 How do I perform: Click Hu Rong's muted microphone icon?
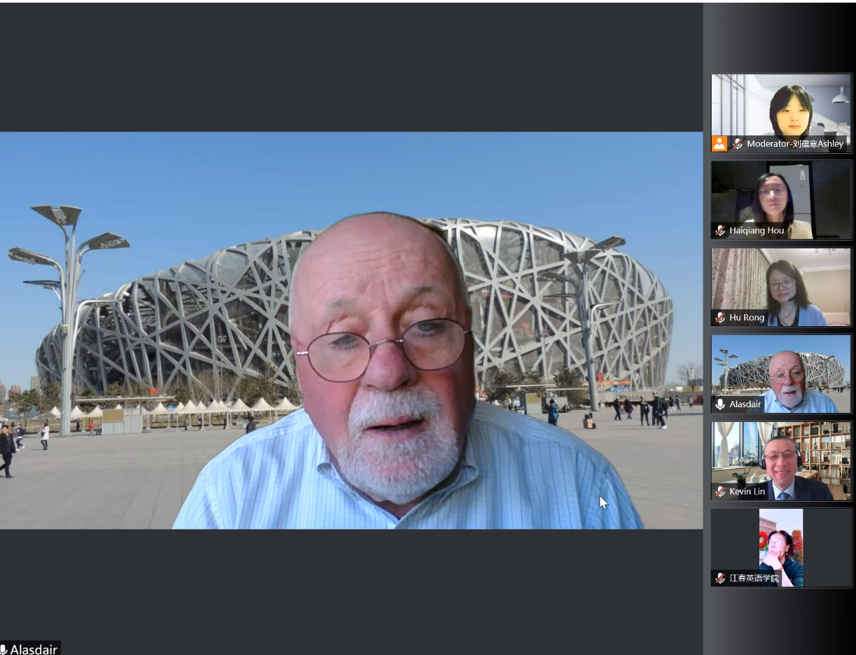[x=720, y=318]
